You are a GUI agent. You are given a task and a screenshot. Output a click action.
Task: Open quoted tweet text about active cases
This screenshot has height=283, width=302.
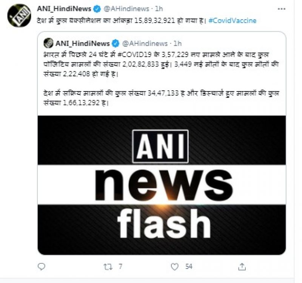pos(162,98)
